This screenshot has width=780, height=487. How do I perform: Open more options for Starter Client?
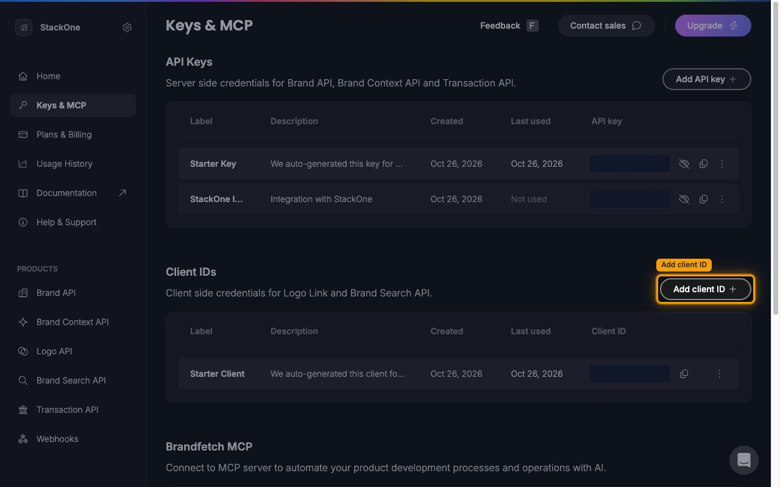[x=720, y=374]
